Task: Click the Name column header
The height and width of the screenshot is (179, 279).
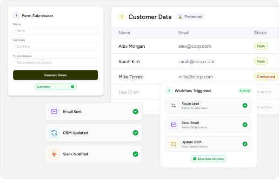Action: click(x=124, y=32)
